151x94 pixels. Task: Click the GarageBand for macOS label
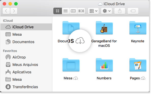[104, 43]
